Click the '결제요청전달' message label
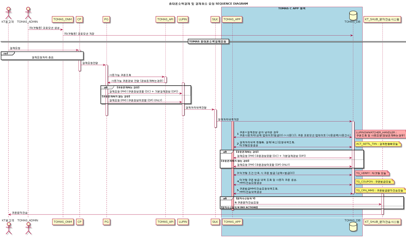 click(90, 63)
